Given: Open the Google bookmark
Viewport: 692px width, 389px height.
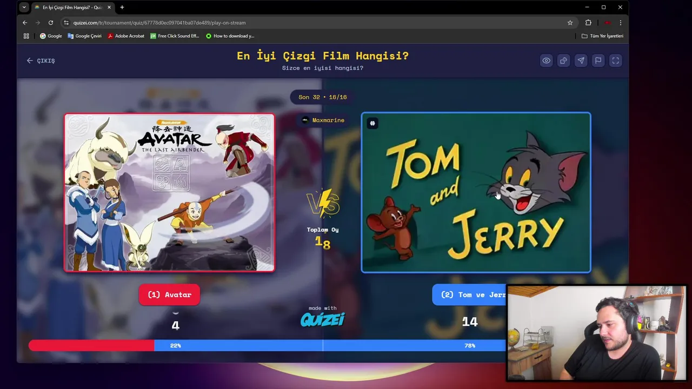Looking at the screenshot, I should point(51,36).
